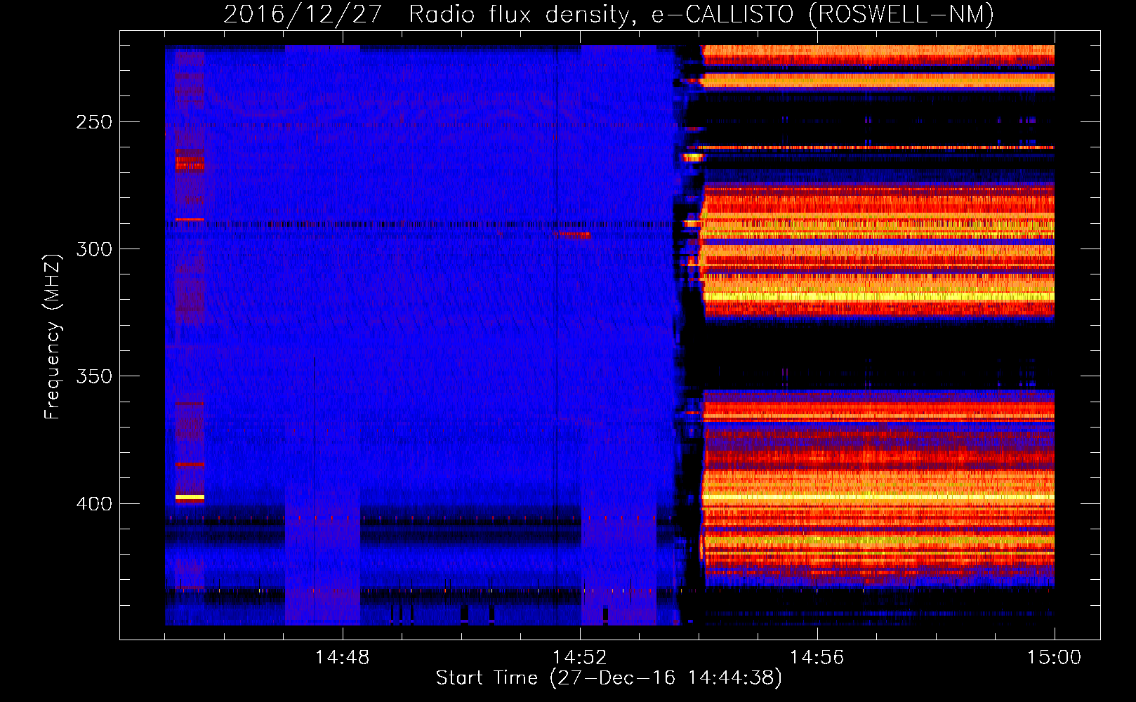Click the 14:56 time tick label
The width and height of the screenshot is (1136, 702).
pyautogui.click(x=817, y=657)
